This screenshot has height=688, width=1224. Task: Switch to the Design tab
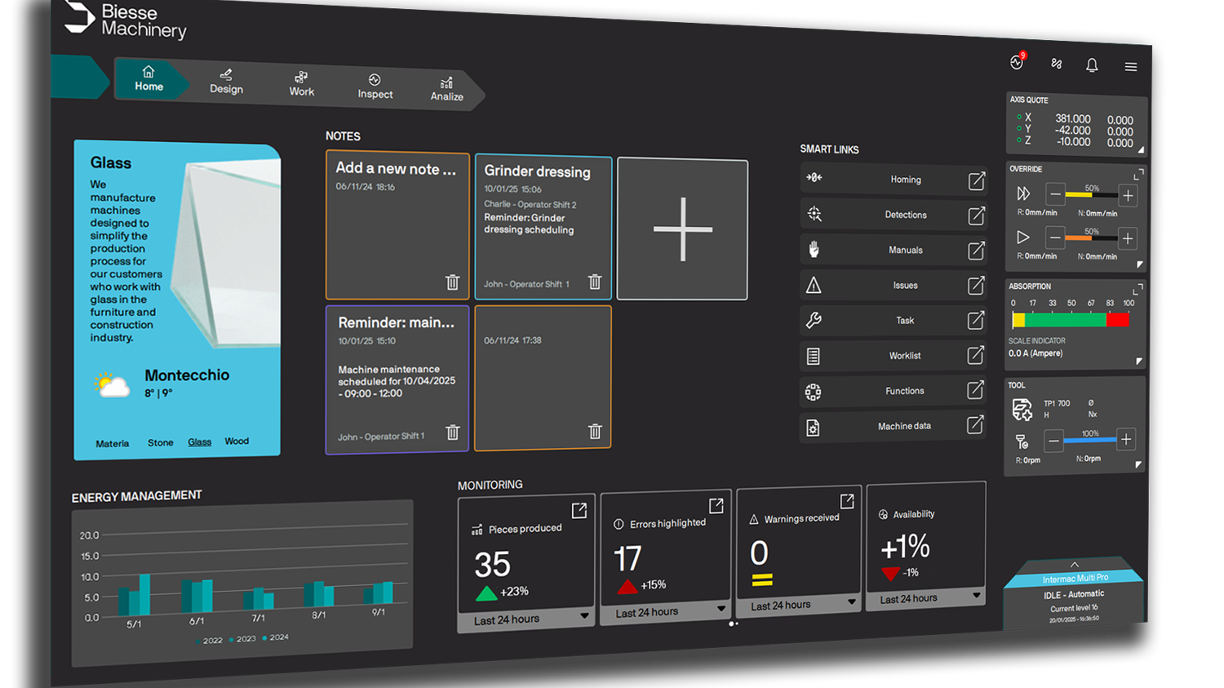(226, 82)
